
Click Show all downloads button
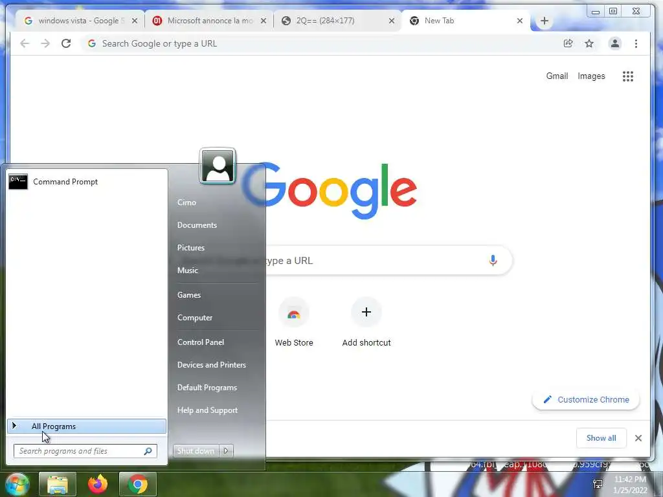point(601,438)
